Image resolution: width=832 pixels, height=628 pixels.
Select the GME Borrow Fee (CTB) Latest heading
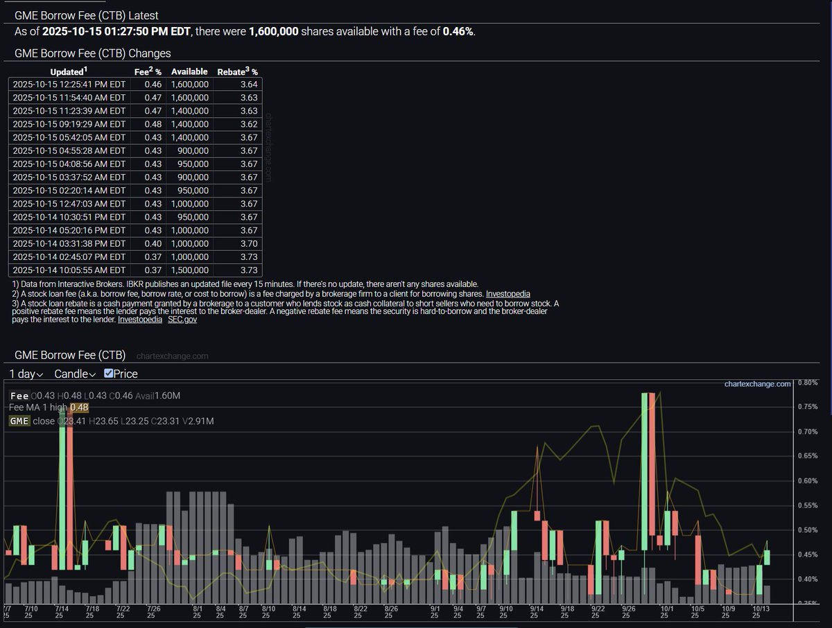(86, 15)
